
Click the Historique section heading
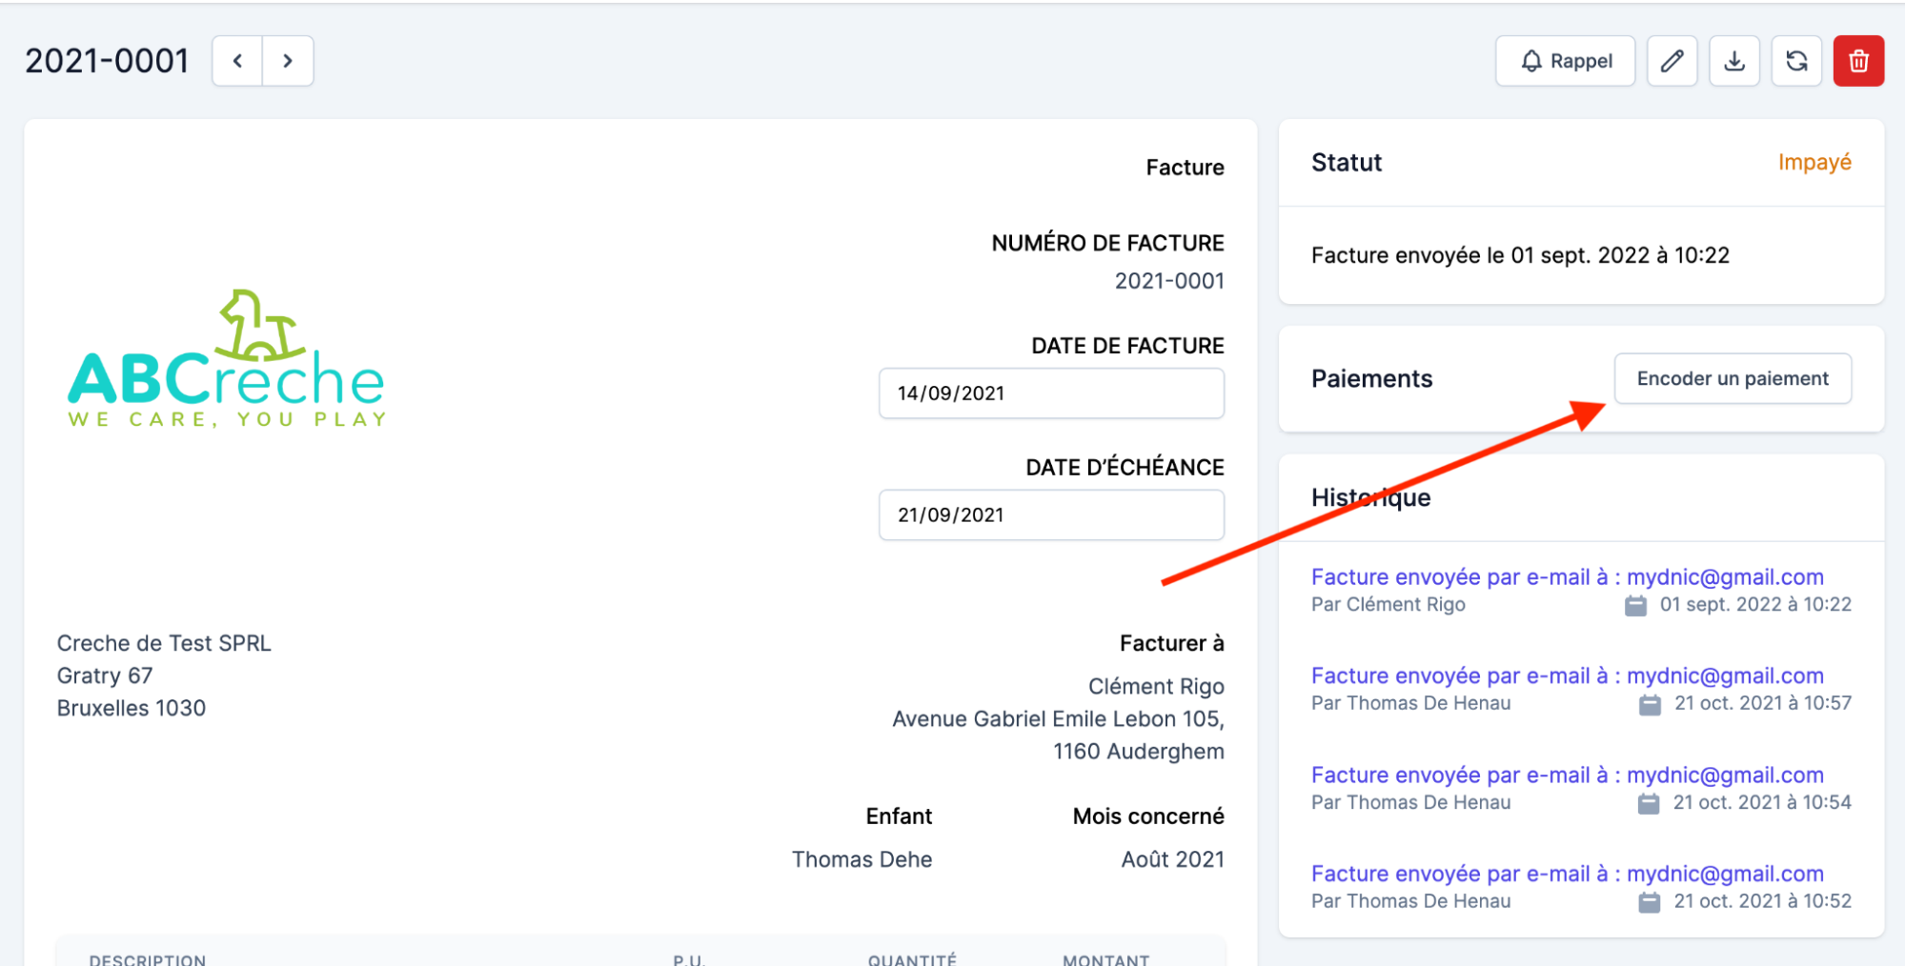coord(1370,498)
